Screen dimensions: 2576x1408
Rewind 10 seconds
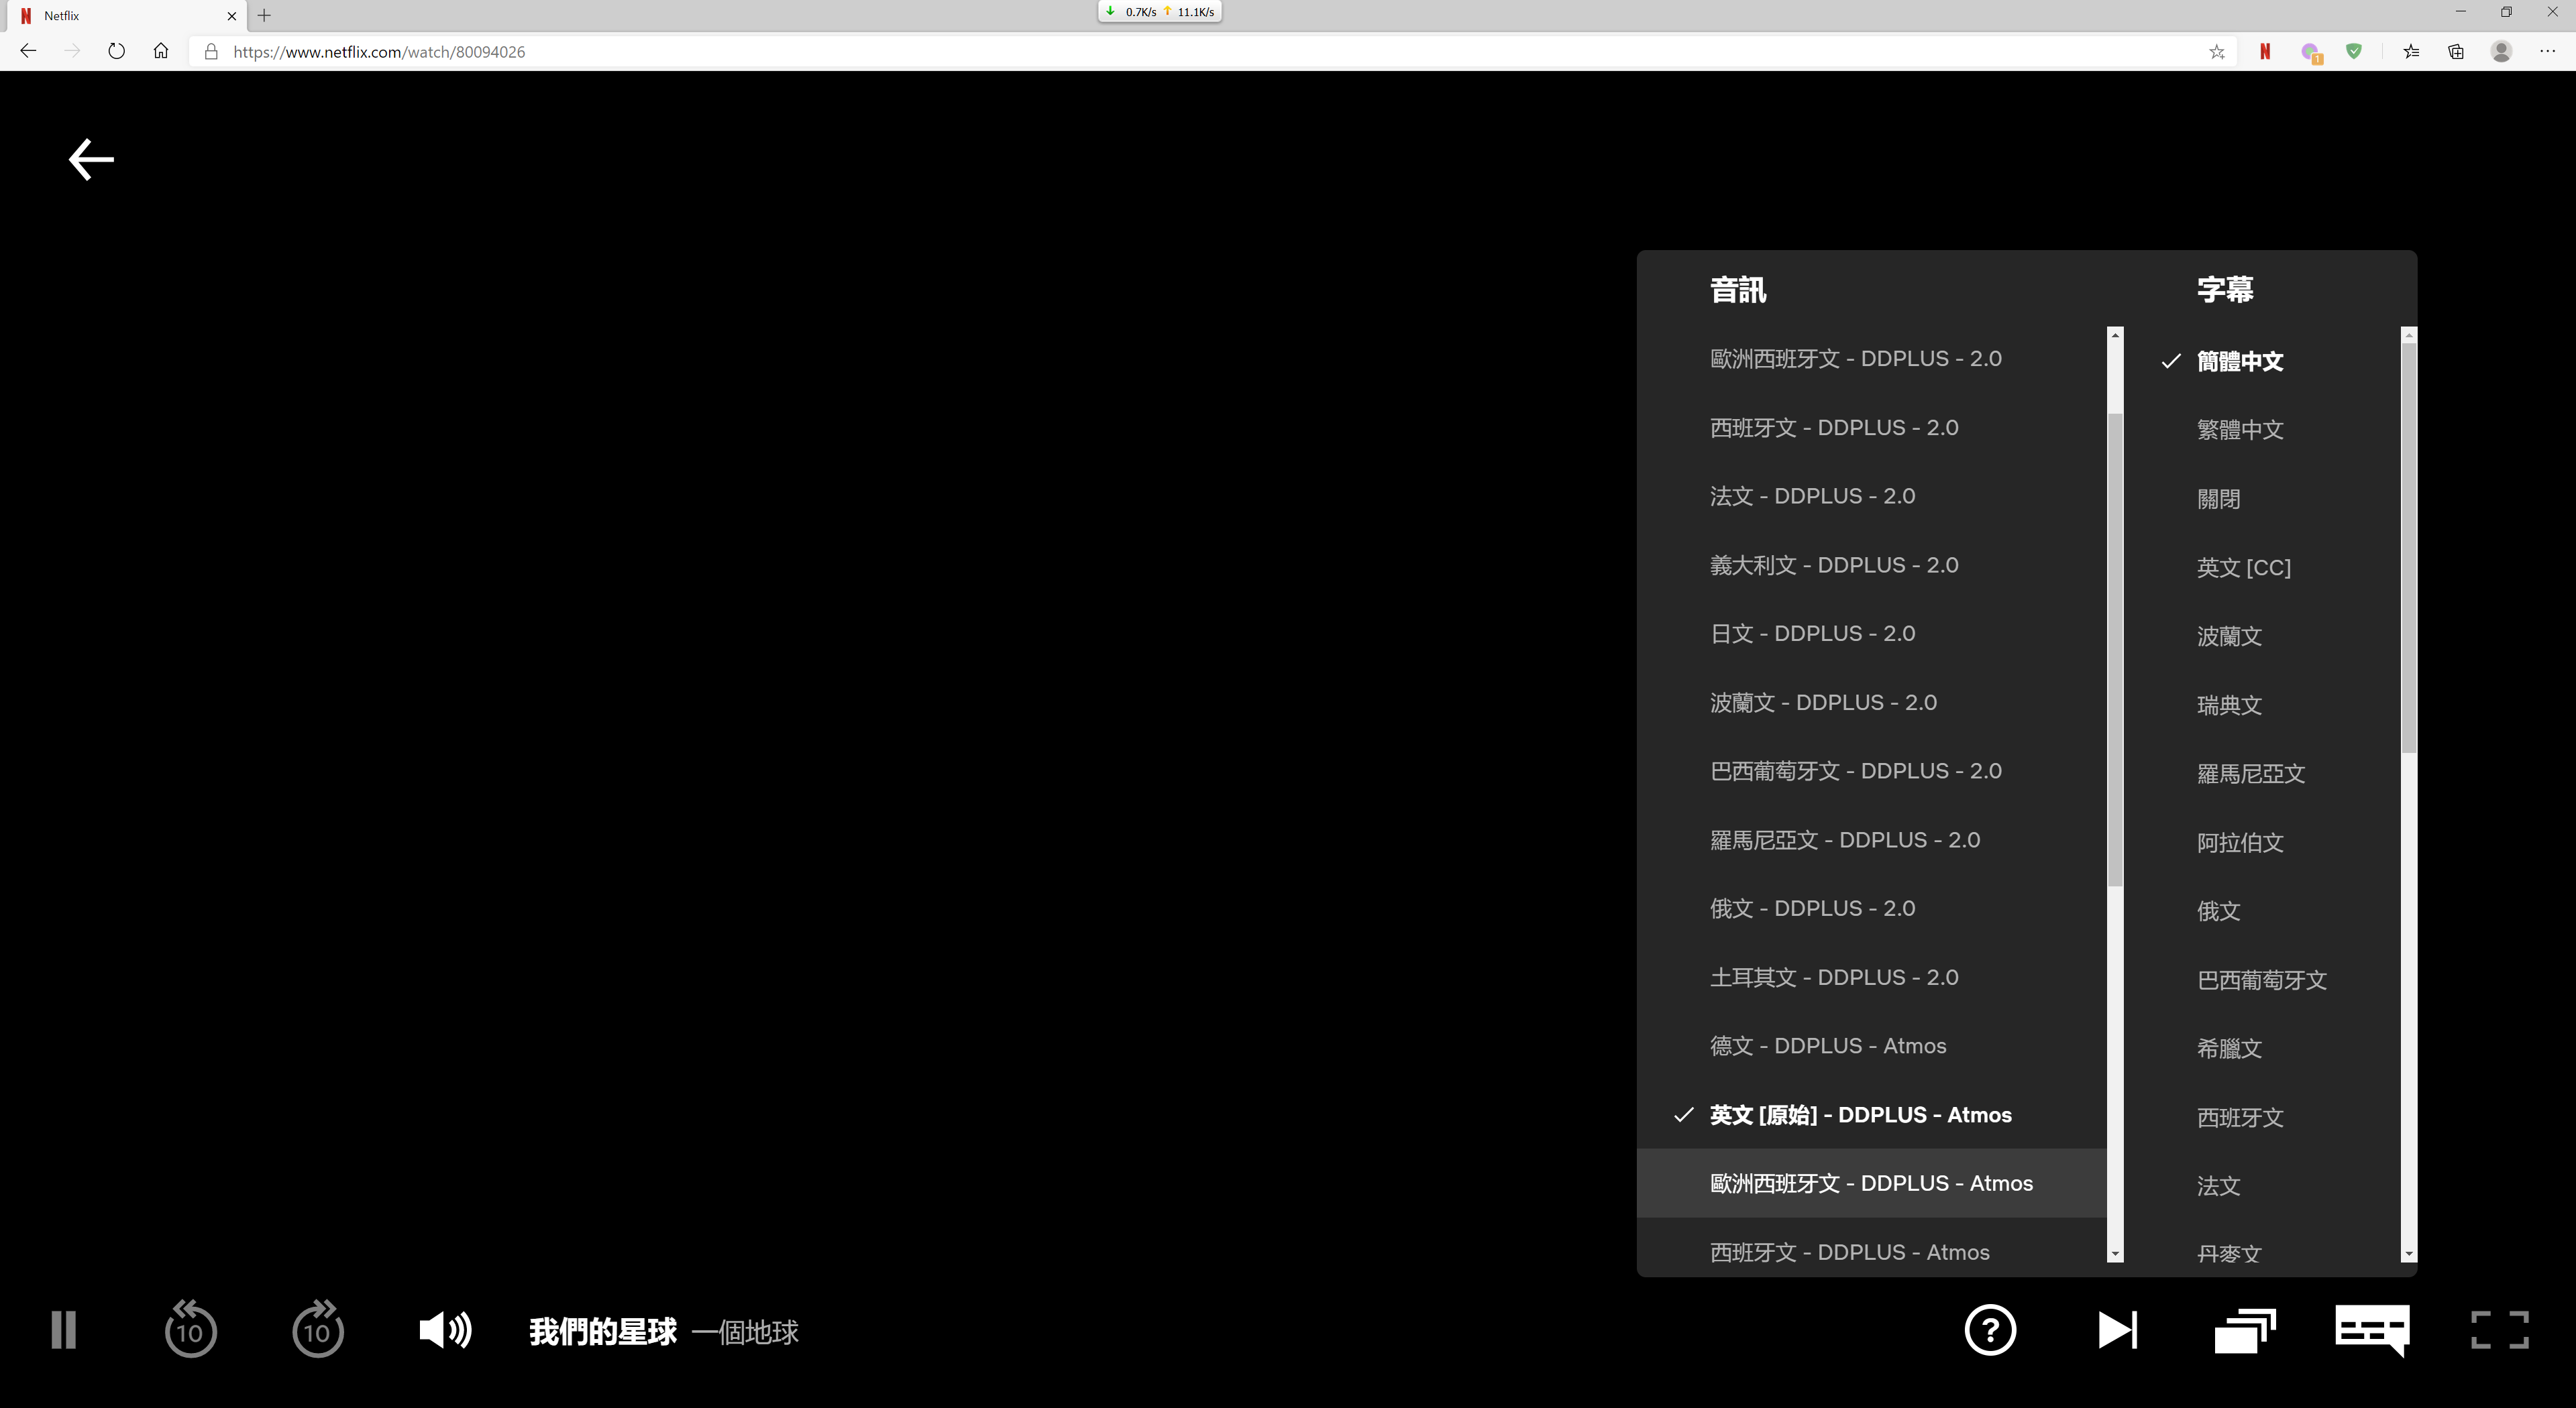coord(190,1330)
